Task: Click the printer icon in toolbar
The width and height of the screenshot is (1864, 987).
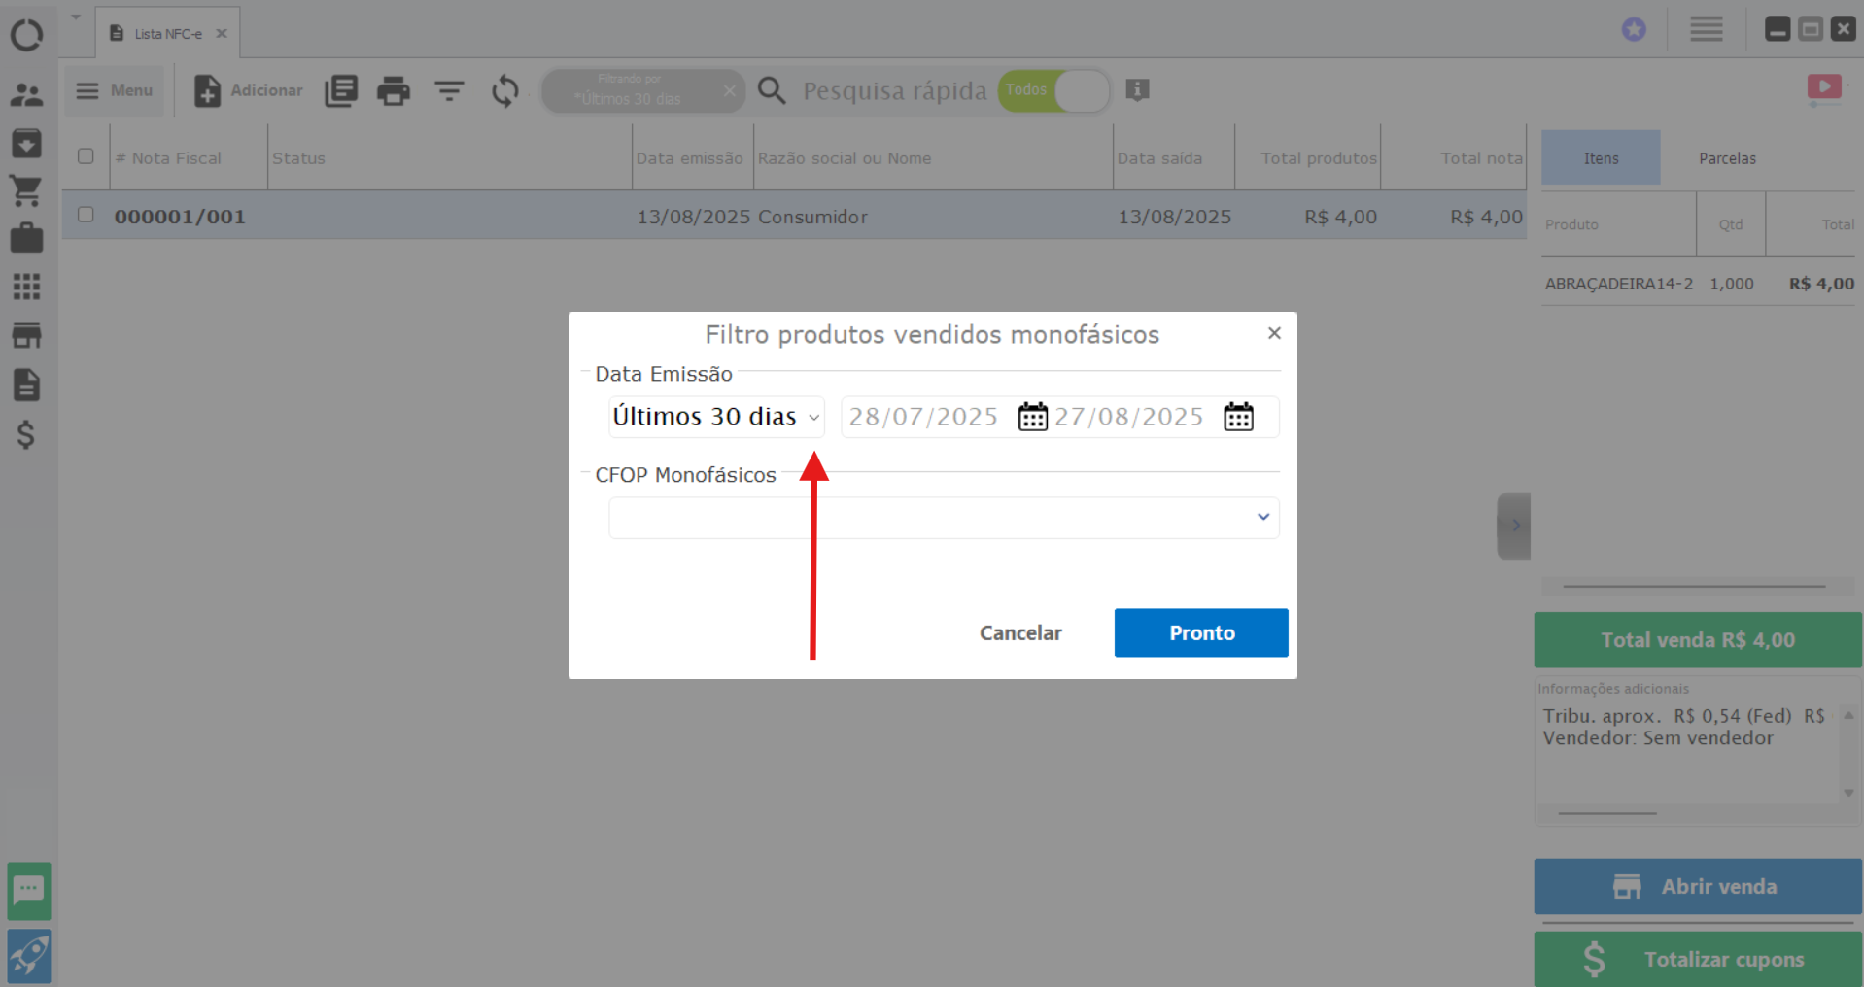Action: pyautogui.click(x=393, y=91)
